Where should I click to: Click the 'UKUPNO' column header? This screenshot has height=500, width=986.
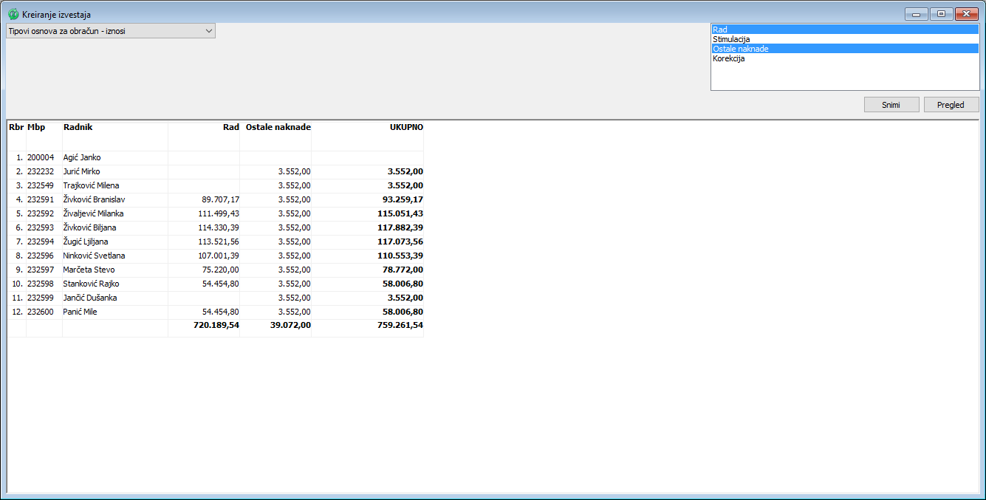pos(406,127)
